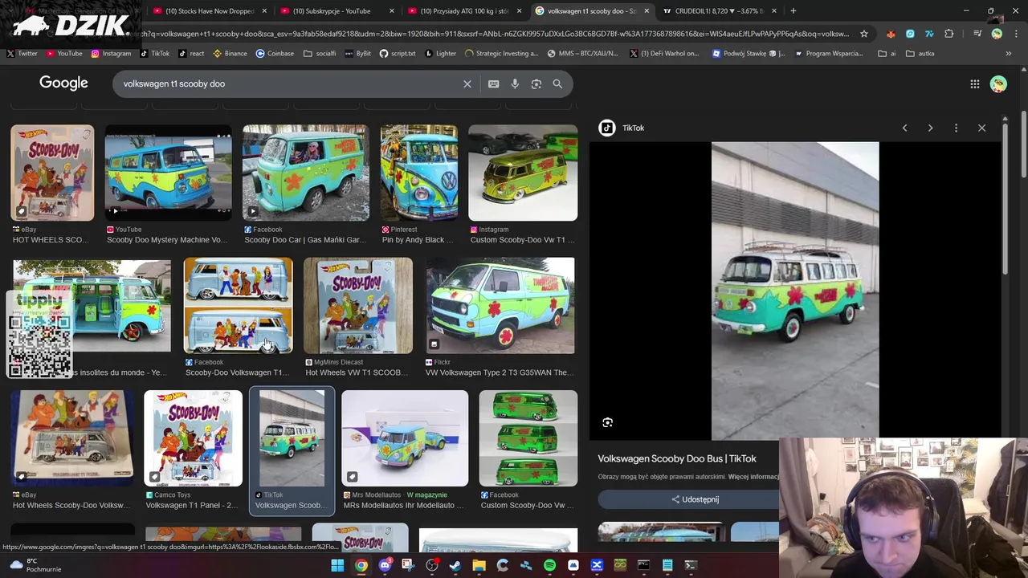Open Mrs Modellautos result thumbnail

tap(405, 438)
